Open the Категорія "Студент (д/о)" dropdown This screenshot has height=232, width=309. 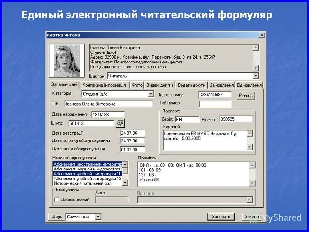click(151, 93)
